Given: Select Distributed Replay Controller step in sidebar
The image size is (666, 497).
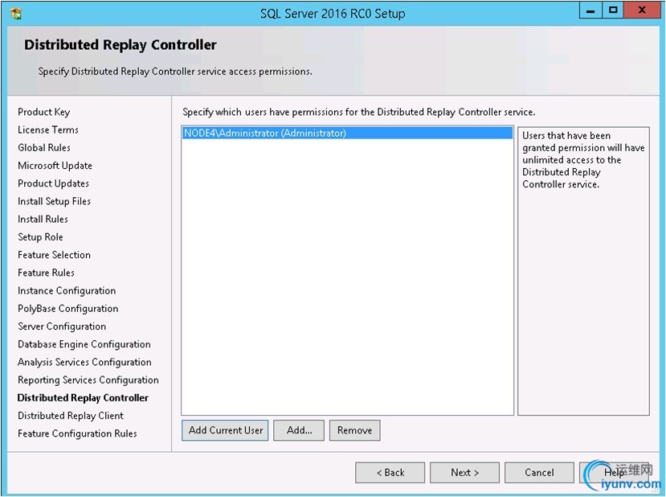Looking at the screenshot, I should [83, 397].
